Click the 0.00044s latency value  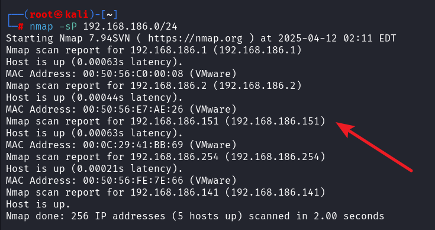100,97
